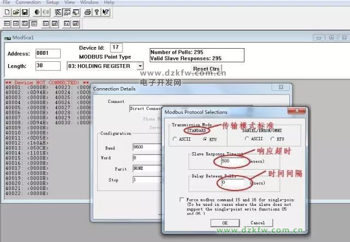This screenshot has width=350, height=242.
Task: Click the New document toolbar icon
Action: tap(7, 12)
